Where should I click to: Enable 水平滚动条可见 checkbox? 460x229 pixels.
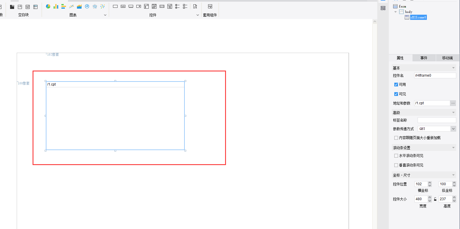pyautogui.click(x=396, y=156)
